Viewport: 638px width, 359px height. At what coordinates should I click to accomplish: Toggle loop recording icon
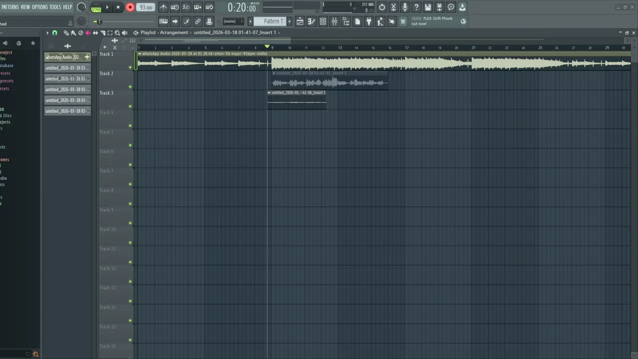coord(209,7)
